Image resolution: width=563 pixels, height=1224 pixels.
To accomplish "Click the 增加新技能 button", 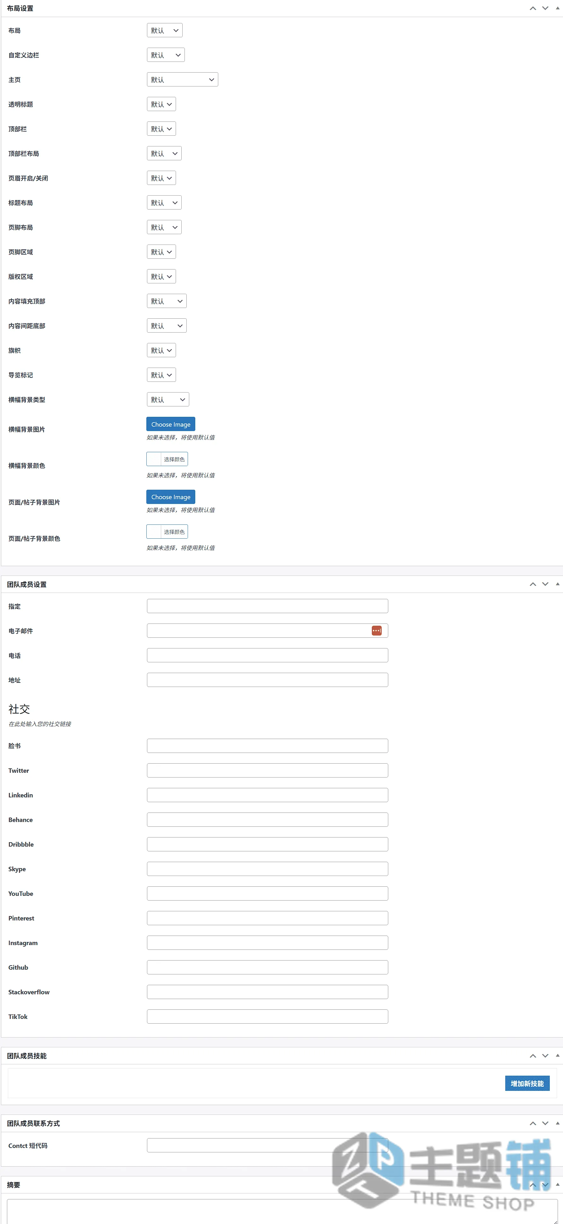I will (x=527, y=1083).
